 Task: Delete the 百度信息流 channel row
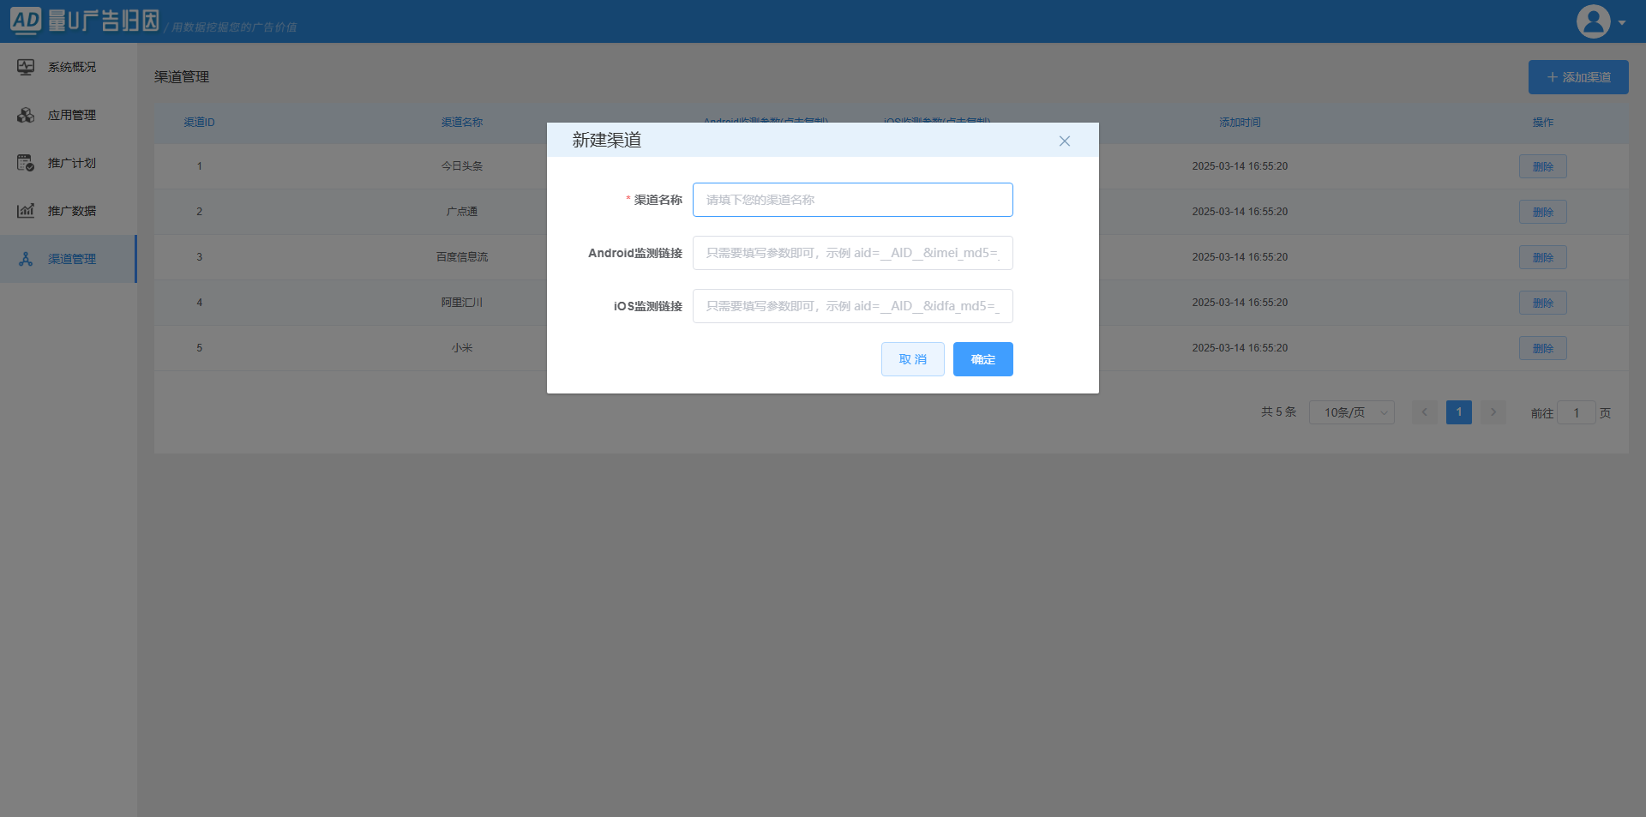(x=1543, y=257)
